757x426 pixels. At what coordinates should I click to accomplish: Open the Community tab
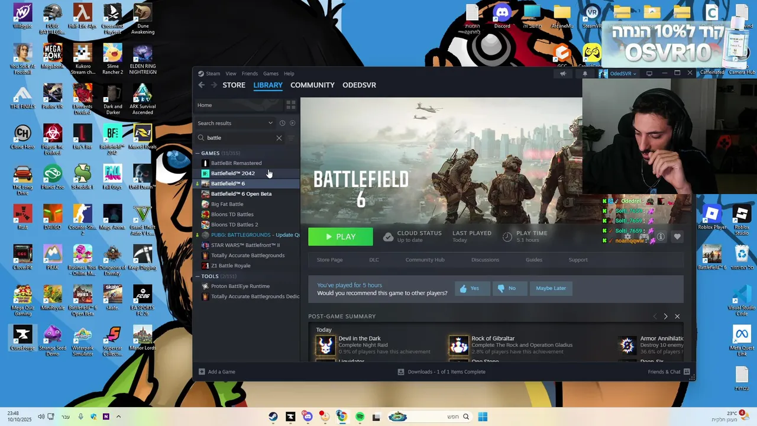[x=312, y=85]
